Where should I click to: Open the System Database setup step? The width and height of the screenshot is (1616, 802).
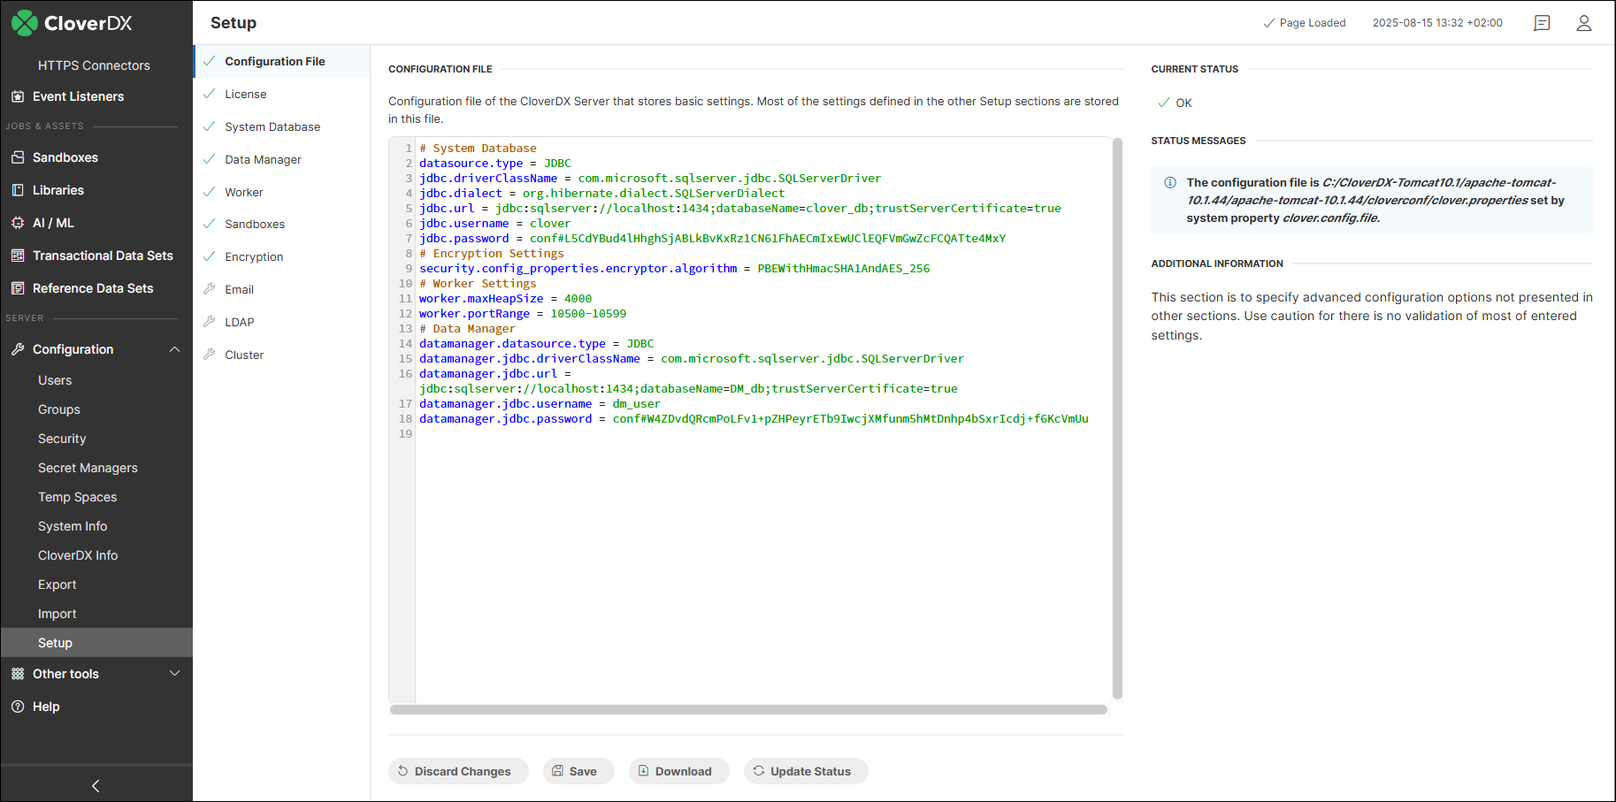272,126
